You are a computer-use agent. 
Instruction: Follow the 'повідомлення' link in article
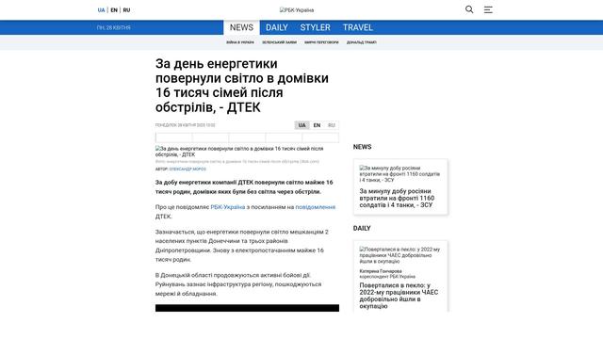point(316,207)
